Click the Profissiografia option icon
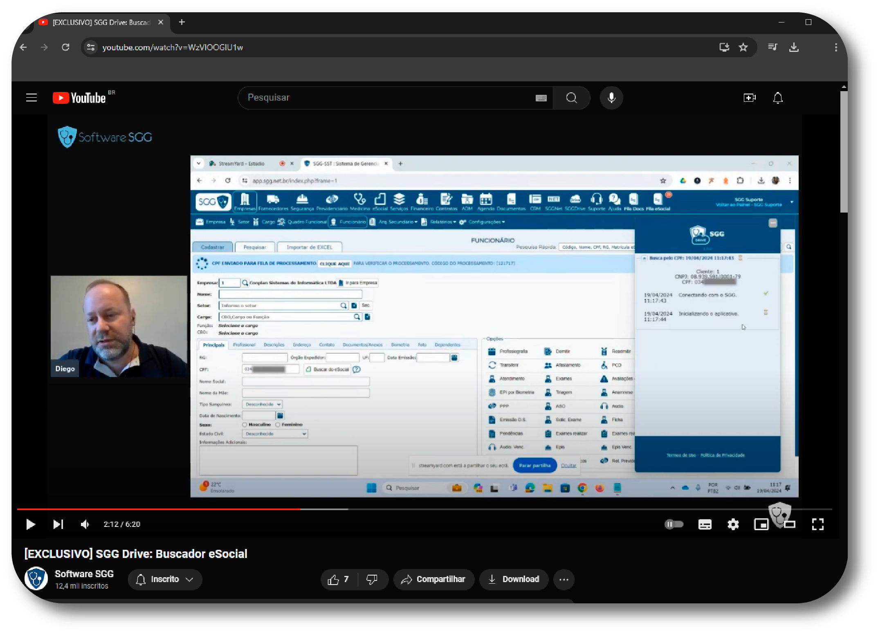878x634 pixels. (492, 351)
